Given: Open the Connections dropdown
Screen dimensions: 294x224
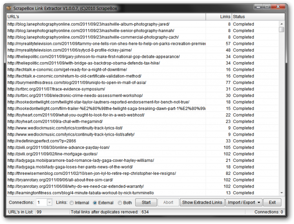Looking at the screenshot, I should click(49, 202).
